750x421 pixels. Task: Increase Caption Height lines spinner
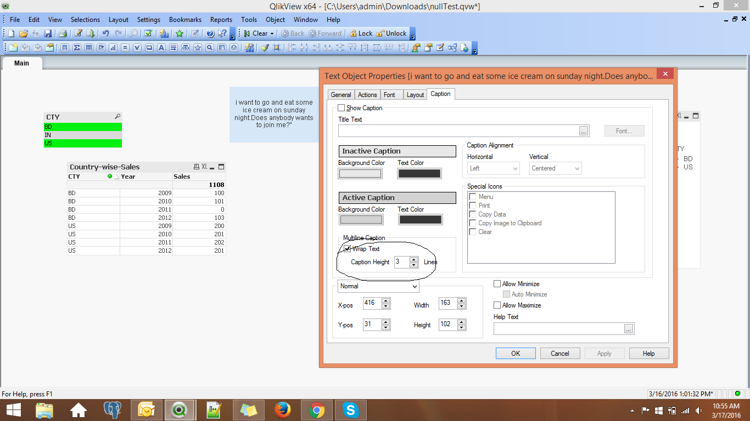(414, 259)
